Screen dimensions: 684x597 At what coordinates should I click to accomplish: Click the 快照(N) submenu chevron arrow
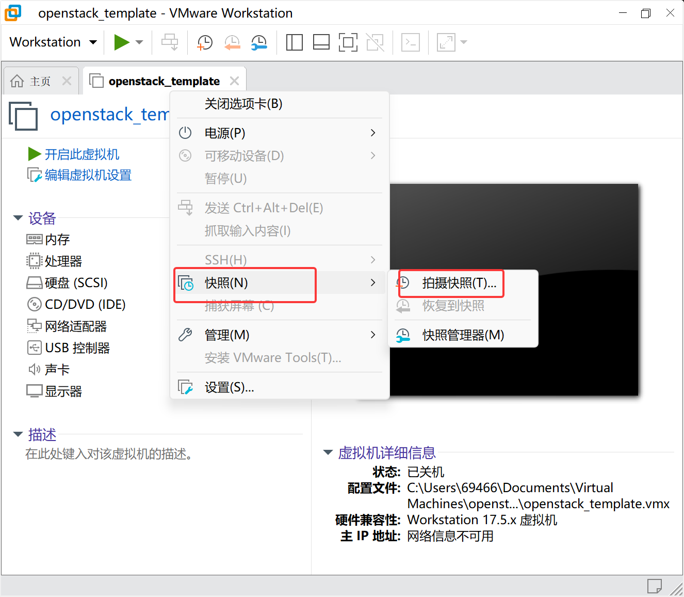pos(373,282)
